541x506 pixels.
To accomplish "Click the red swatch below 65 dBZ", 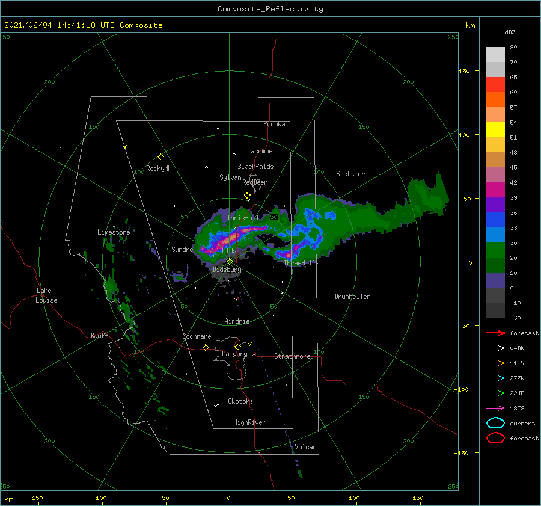I will click(x=495, y=84).
